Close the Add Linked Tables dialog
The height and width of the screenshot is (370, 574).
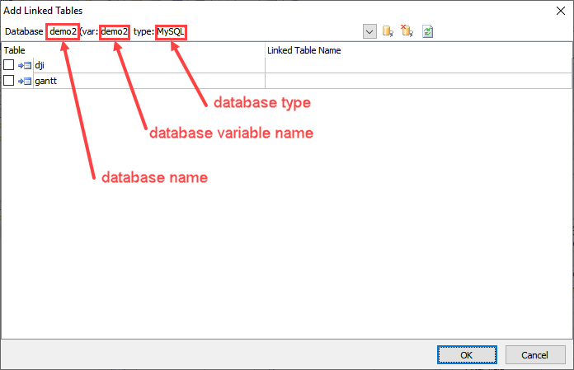pyautogui.click(x=559, y=11)
